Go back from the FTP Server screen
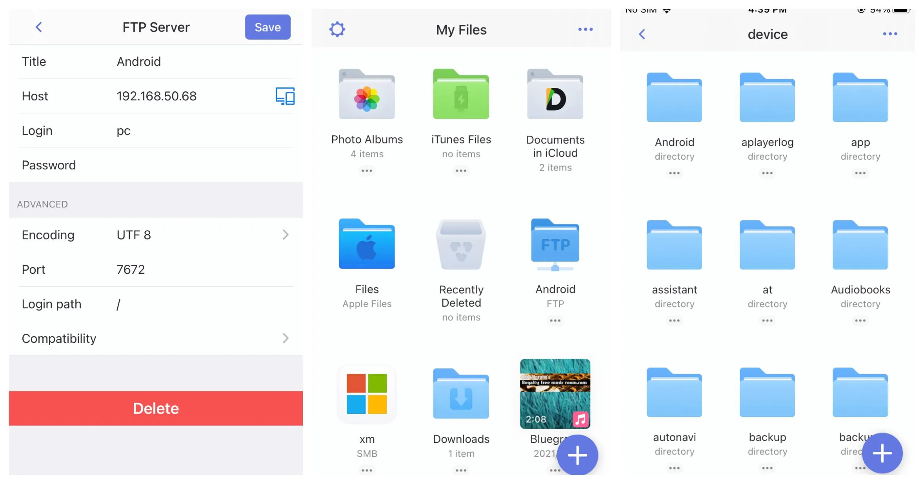Image resolution: width=924 pixels, height=484 pixels. (x=38, y=27)
